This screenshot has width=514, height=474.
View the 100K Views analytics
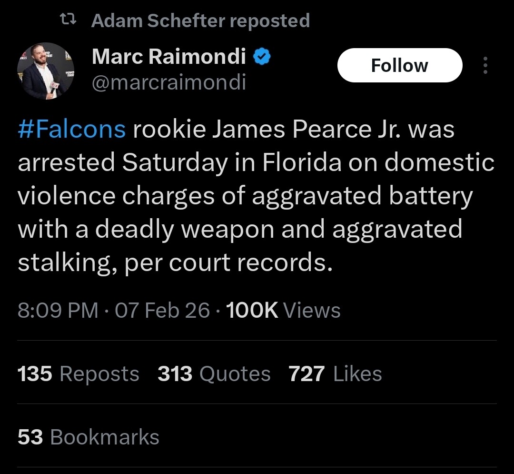point(284,311)
